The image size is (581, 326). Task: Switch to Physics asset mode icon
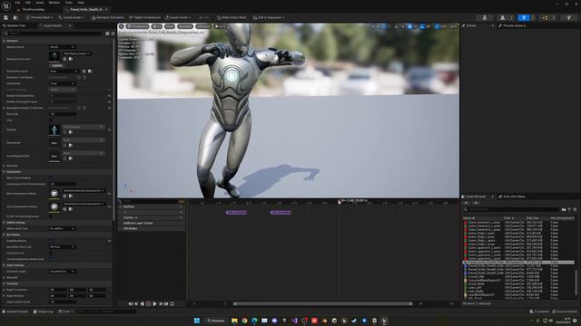pyautogui.click(x=568, y=17)
